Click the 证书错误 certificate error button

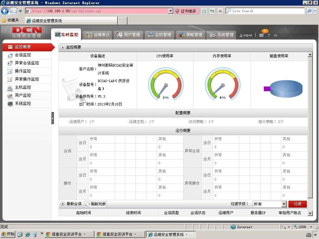186,11
